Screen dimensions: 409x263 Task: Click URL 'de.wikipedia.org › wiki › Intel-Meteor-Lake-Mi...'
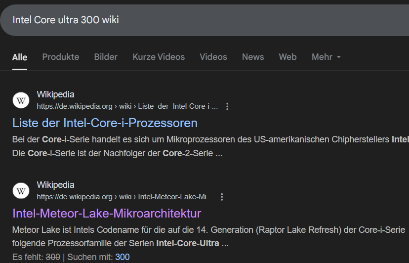coord(124,197)
